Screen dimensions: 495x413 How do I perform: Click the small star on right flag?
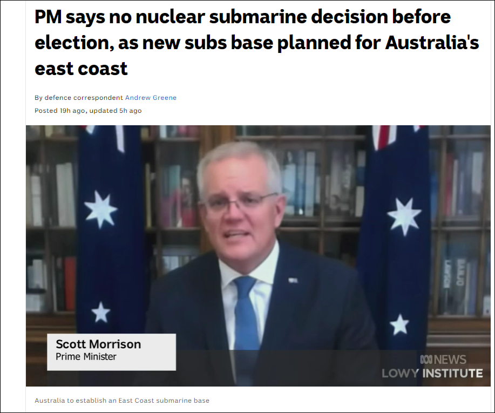tap(399, 324)
